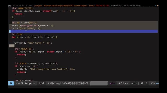Click the red IP address in the status bar
167x93 pixels.
[102, 6]
